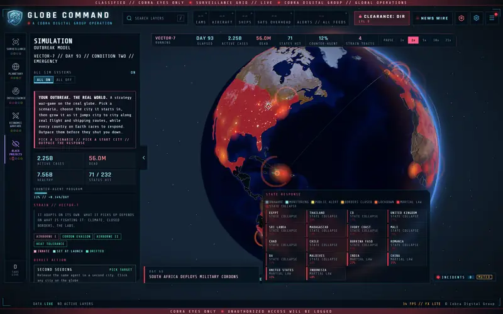The width and height of the screenshot is (503, 314).
Task: Click the 7.56B healthy stat tile
Action: [x=58, y=176]
